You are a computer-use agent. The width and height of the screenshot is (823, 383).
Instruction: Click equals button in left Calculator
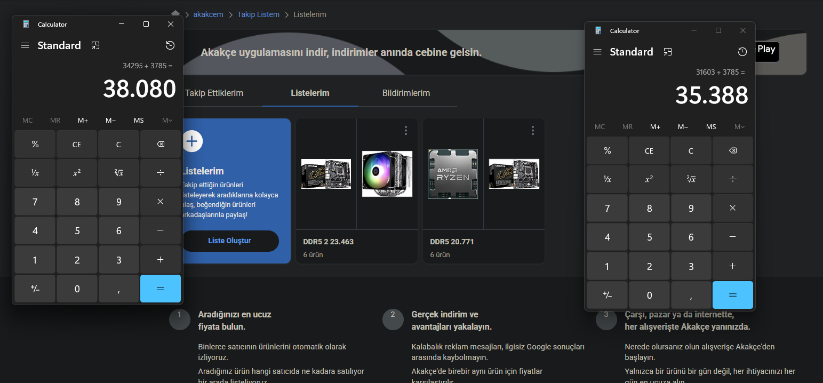pyautogui.click(x=161, y=289)
